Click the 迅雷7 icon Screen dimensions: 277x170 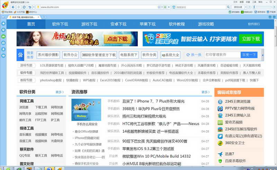220,154
